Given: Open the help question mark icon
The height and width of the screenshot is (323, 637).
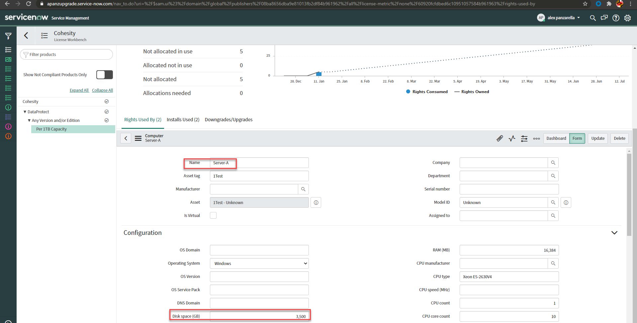Looking at the screenshot, I should click(x=616, y=18).
